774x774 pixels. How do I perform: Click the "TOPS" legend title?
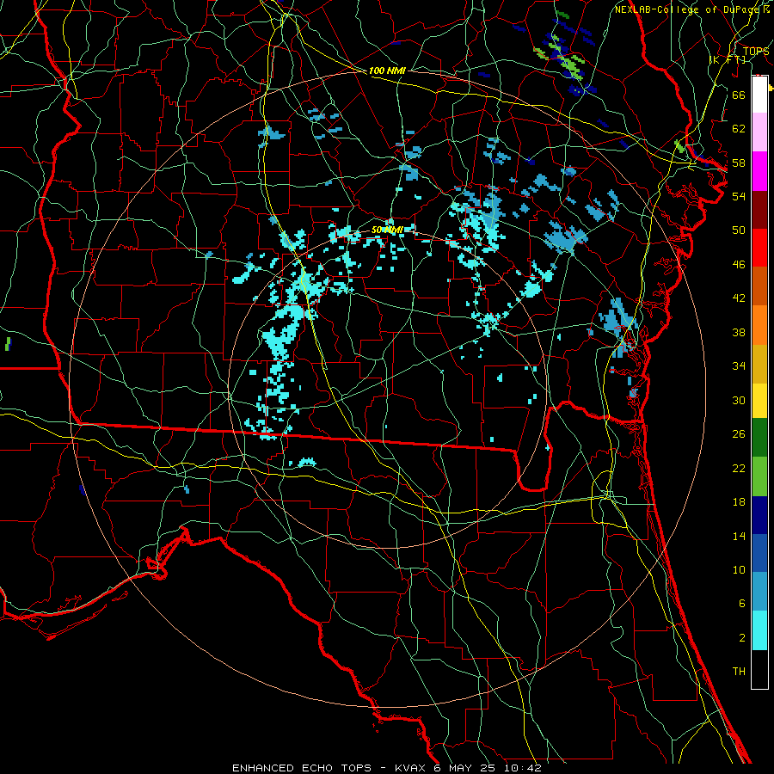pos(756,52)
